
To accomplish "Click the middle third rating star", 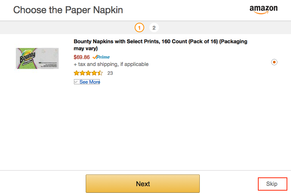I will tap(88, 73).
